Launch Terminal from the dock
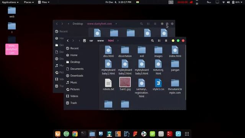Screen dimensions: 245x138 click(83, 134)
